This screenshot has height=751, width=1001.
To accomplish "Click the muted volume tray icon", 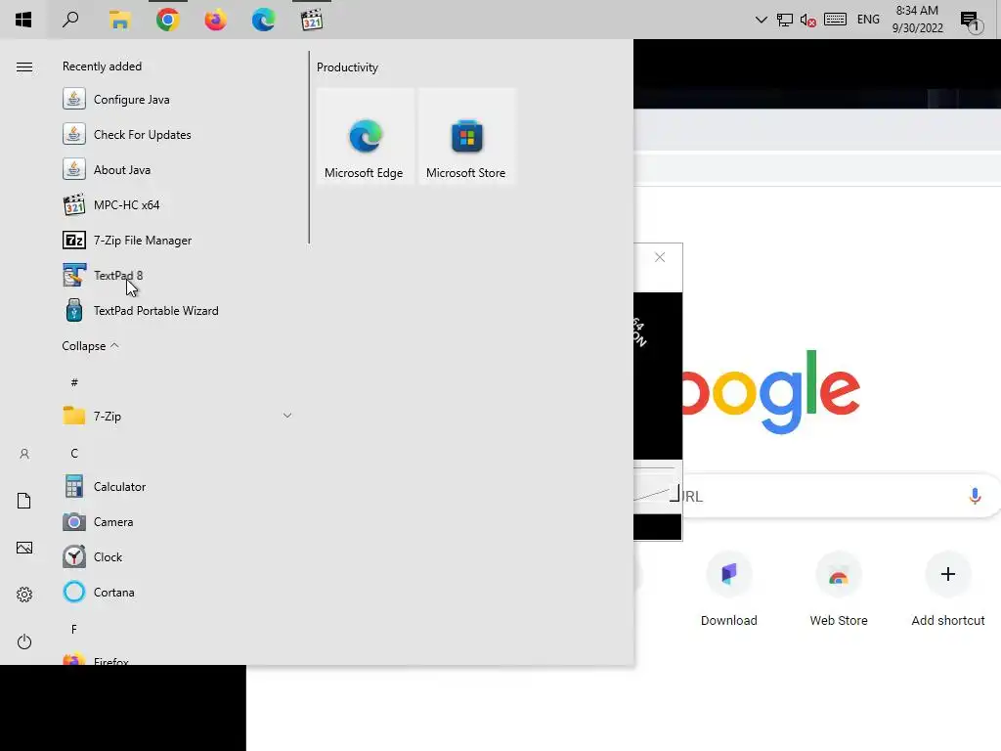I will [x=808, y=20].
